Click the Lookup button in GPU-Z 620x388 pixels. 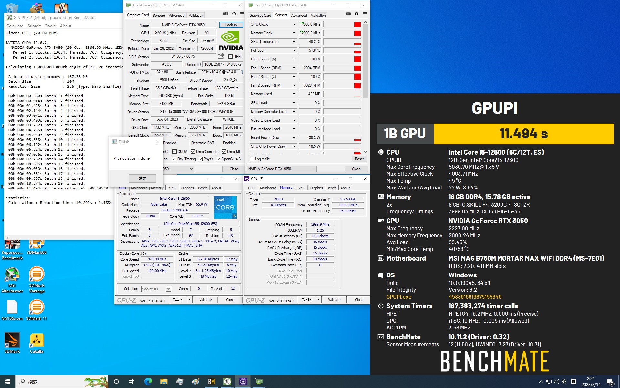pyautogui.click(x=231, y=25)
